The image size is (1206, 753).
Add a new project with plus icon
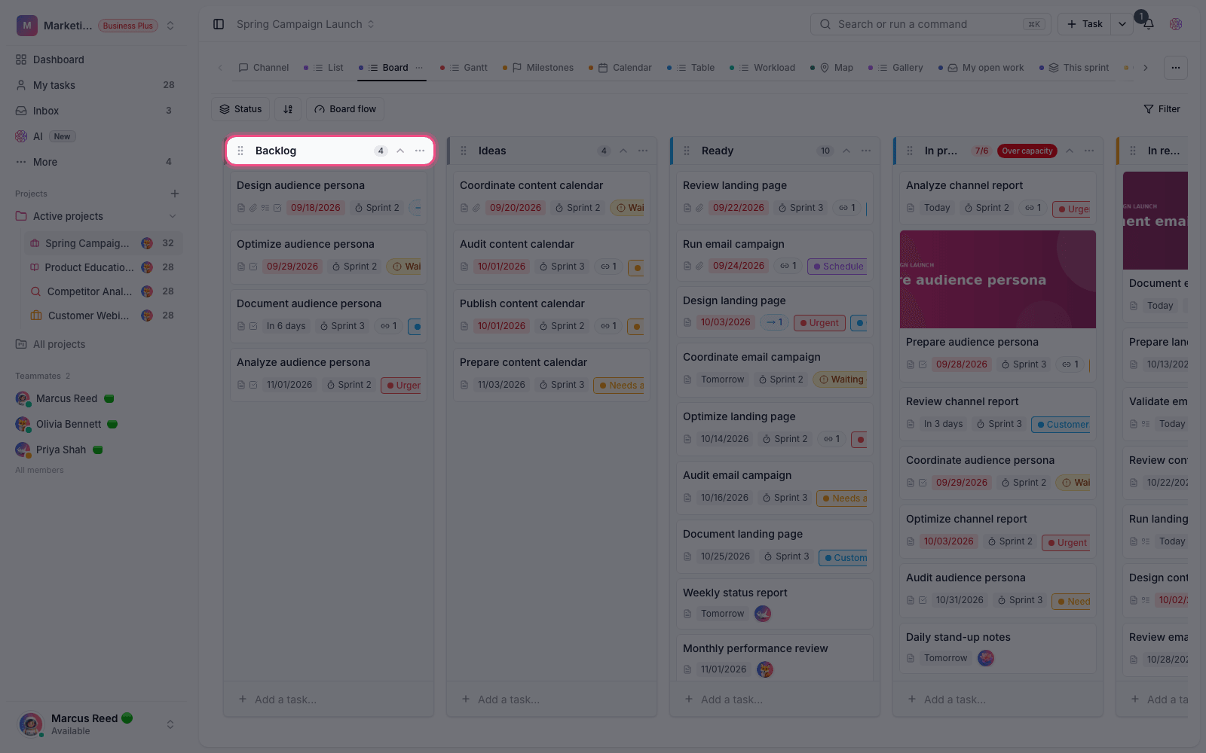point(175,194)
